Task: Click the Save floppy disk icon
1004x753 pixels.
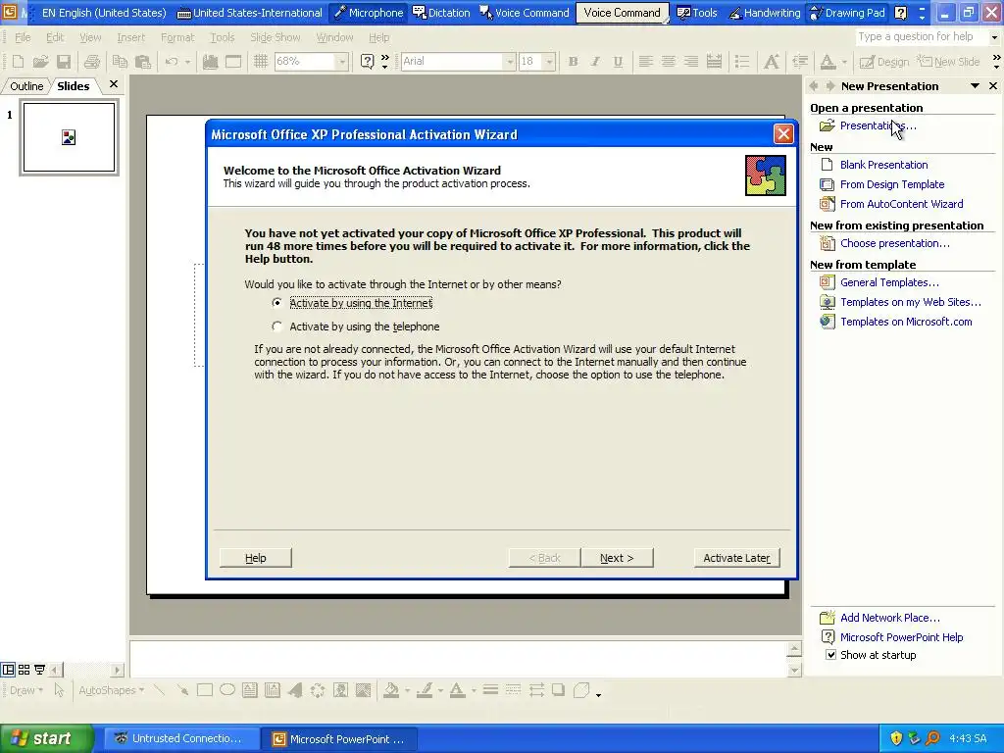Action: click(x=64, y=62)
